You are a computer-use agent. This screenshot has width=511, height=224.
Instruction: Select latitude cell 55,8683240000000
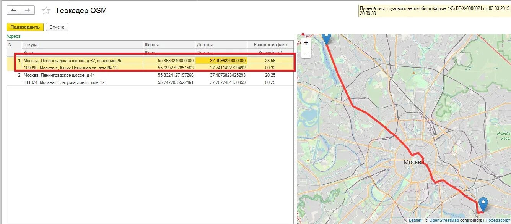(x=169, y=61)
